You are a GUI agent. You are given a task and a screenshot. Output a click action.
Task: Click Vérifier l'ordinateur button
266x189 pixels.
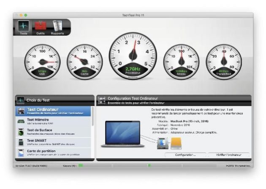click(229, 154)
